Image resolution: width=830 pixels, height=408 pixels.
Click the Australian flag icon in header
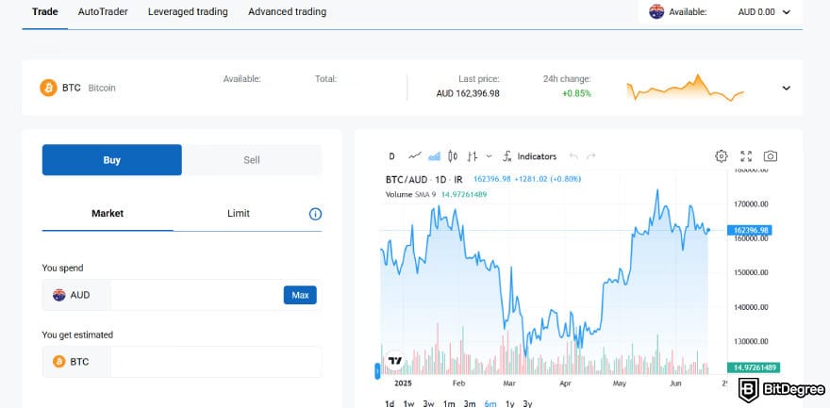pyautogui.click(x=656, y=11)
